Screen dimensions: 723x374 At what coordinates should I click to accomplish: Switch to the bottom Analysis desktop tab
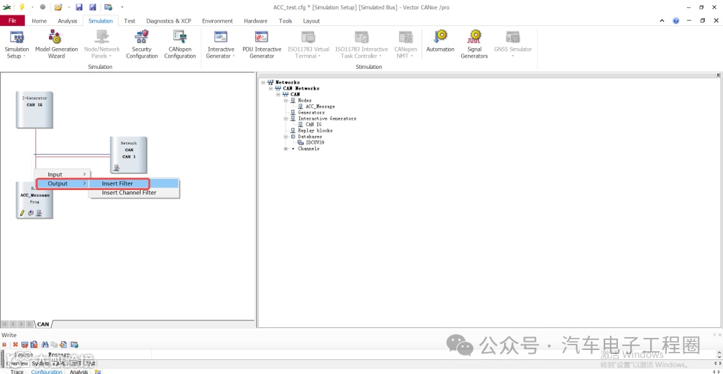coord(79,372)
